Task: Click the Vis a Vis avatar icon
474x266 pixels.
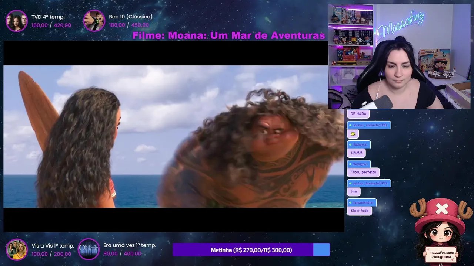Action: 17,249
